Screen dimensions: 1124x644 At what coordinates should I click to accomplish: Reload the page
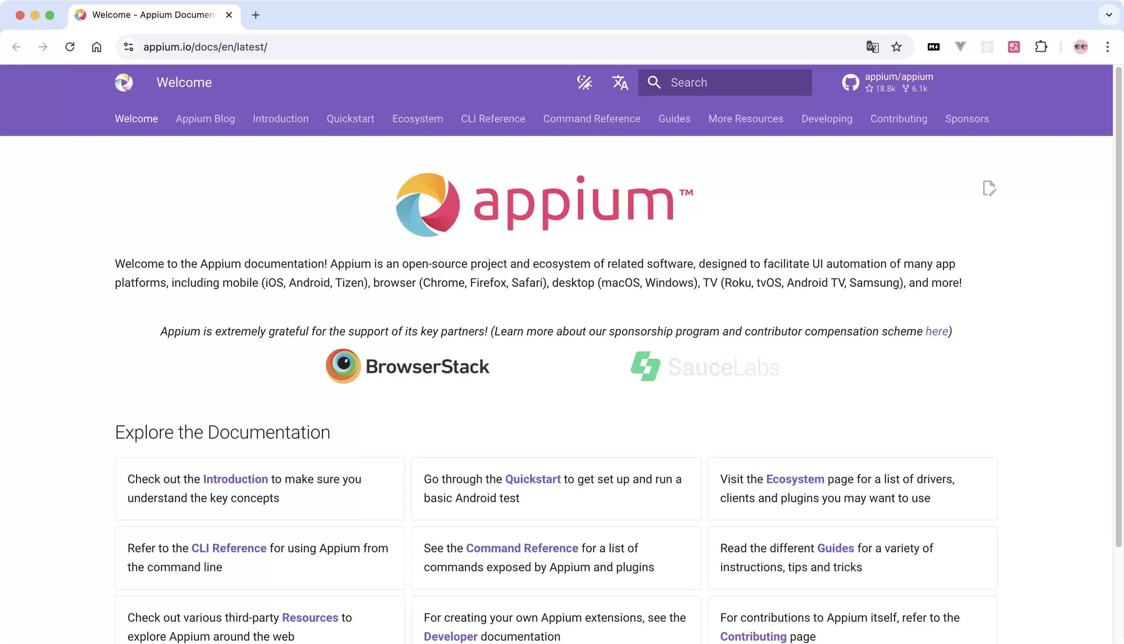70,47
